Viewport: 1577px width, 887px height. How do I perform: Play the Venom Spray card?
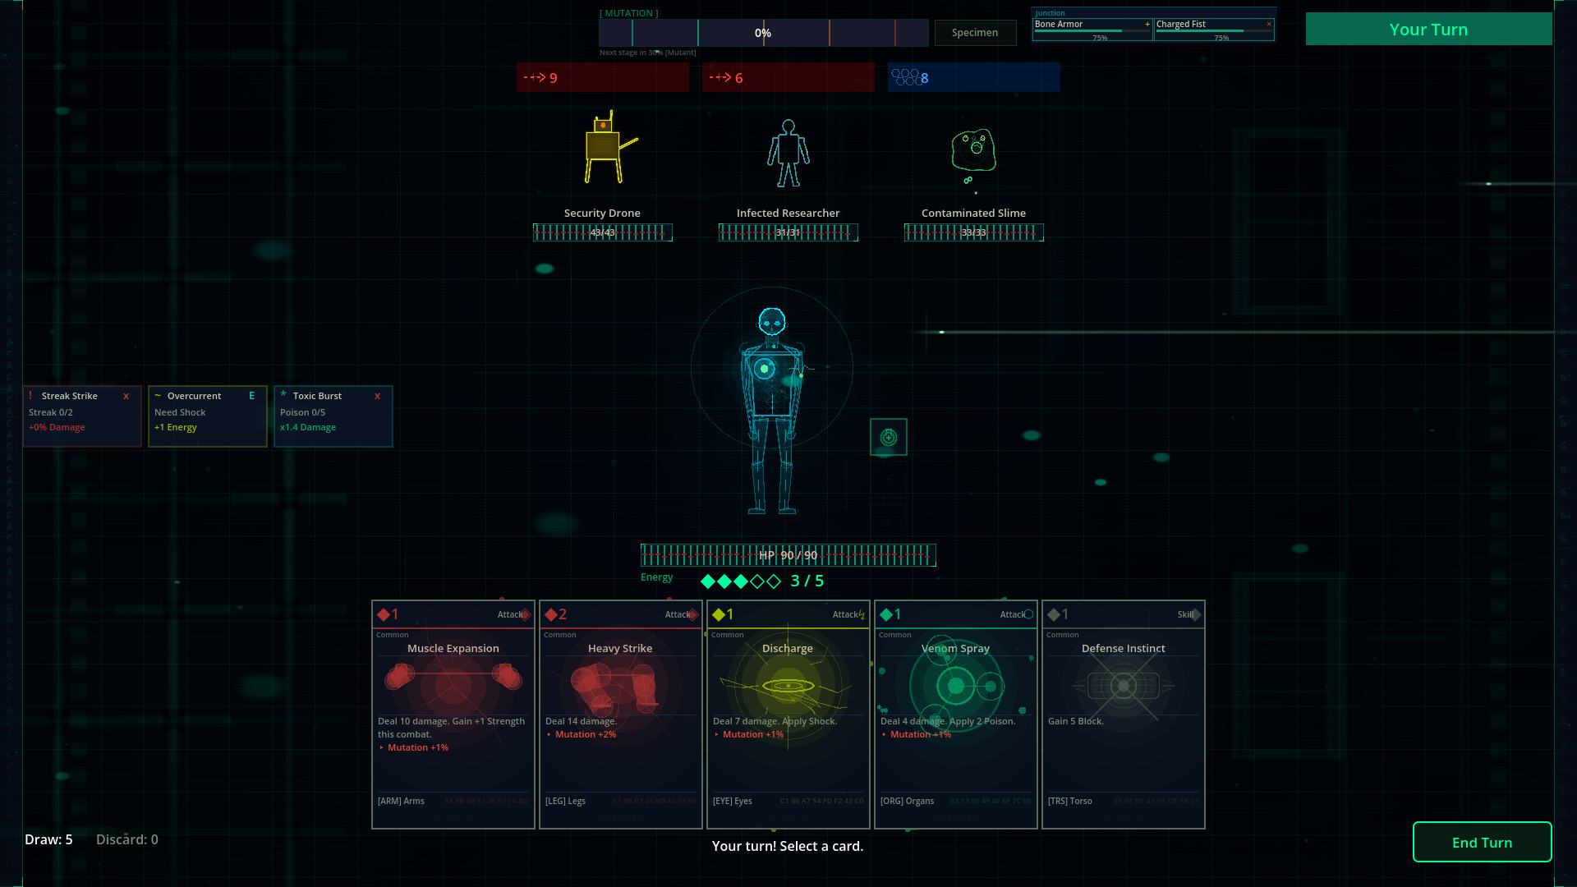(955, 715)
